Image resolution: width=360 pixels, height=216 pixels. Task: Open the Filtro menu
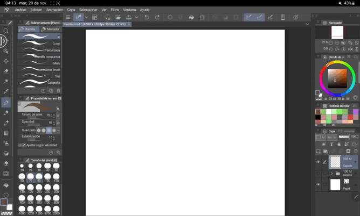click(x=115, y=10)
